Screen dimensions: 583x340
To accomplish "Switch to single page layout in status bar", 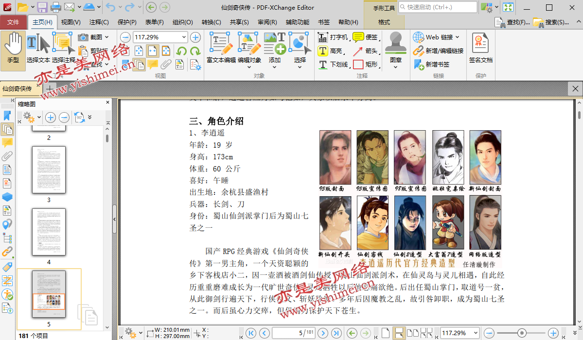I will 386,333.
